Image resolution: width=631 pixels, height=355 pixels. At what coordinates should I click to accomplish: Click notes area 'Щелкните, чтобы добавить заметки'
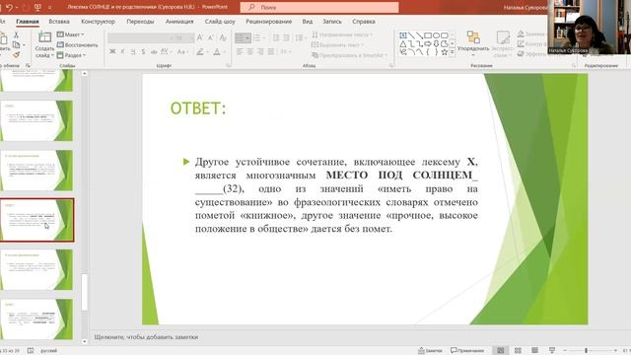[146, 337]
